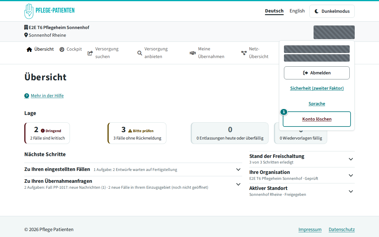
Task: Select Deutsch language option
Action: 274,11
